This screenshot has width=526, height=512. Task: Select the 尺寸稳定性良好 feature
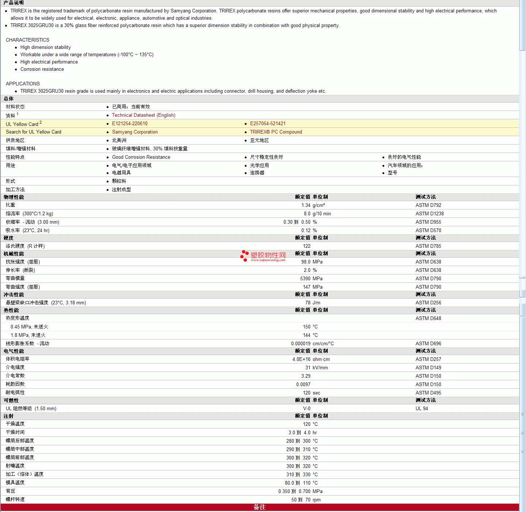pyautogui.click(x=267, y=157)
